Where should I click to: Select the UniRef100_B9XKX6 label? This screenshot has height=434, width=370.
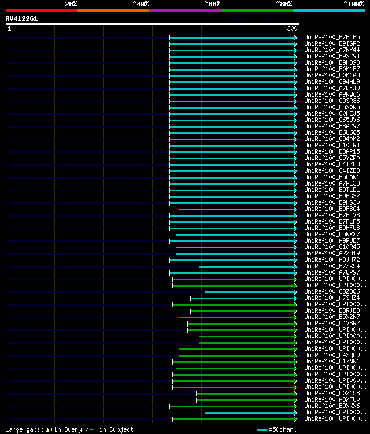332,406
